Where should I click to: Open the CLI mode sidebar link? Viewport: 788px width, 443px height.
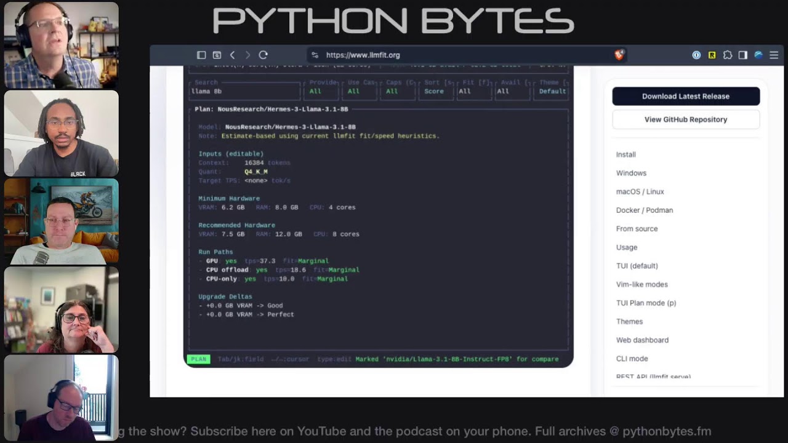[x=632, y=358]
